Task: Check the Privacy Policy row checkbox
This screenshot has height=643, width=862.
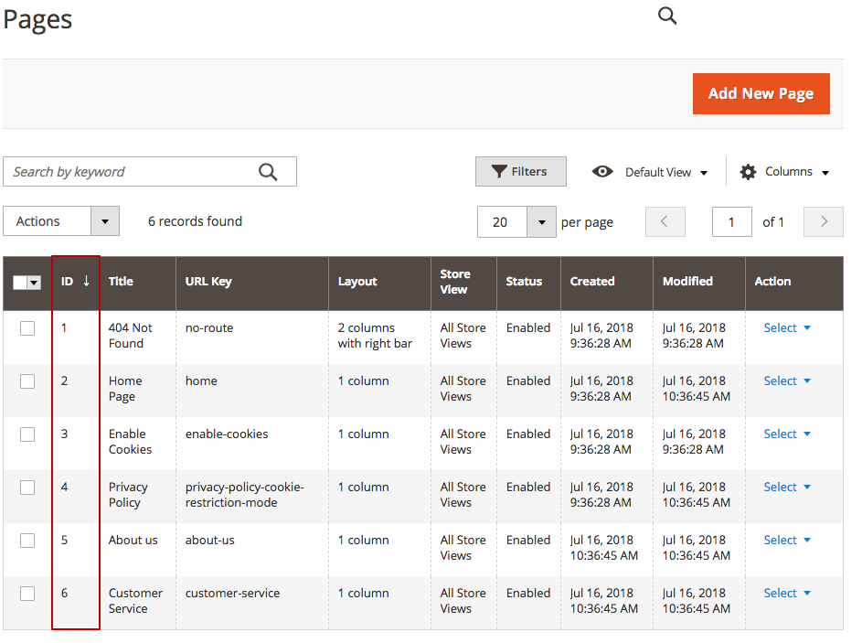Action: (27, 488)
